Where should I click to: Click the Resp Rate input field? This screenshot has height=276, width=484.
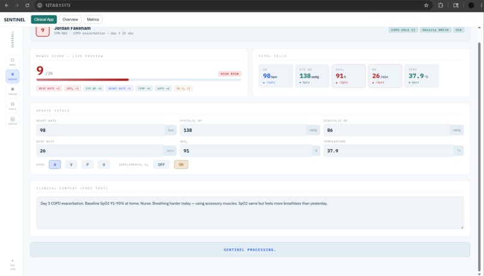100,150
